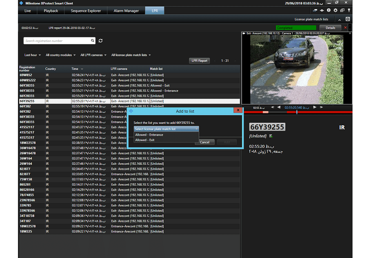371x258 pixels.
Task: Open Alarm Manager tab
Action: [126, 11]
